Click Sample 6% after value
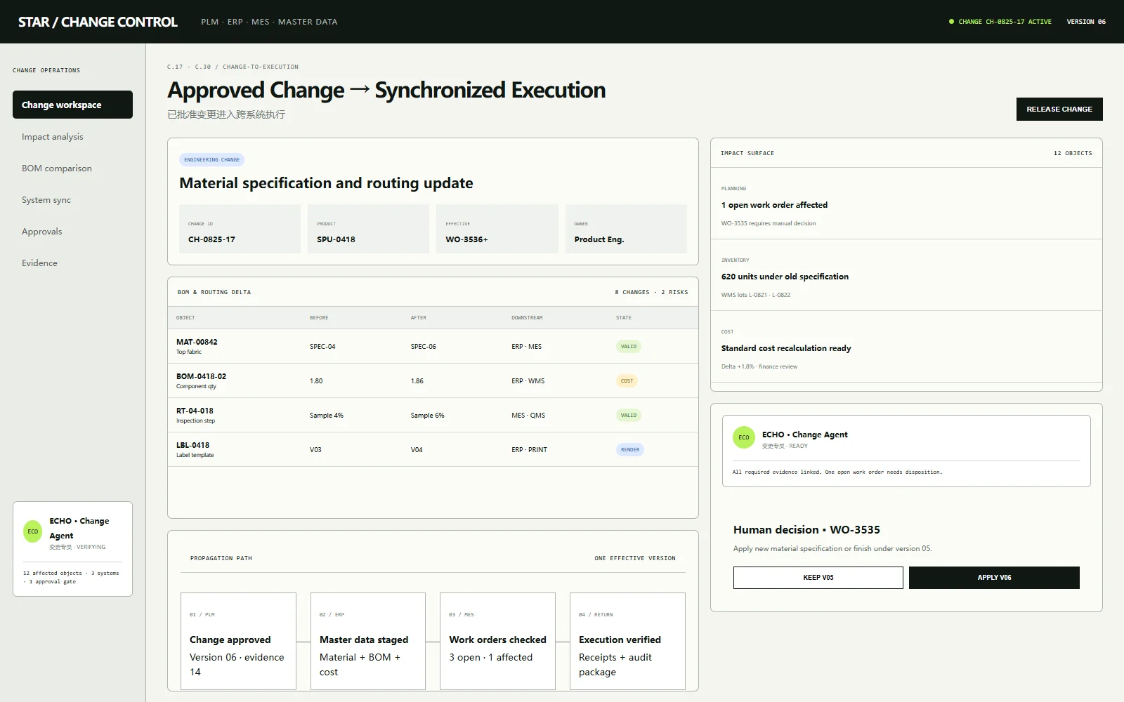This screenshot has height=702, width=1124. [x=428, y=416]
